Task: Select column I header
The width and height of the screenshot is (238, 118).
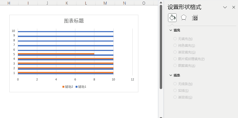Action: click(x=28, y=3)
